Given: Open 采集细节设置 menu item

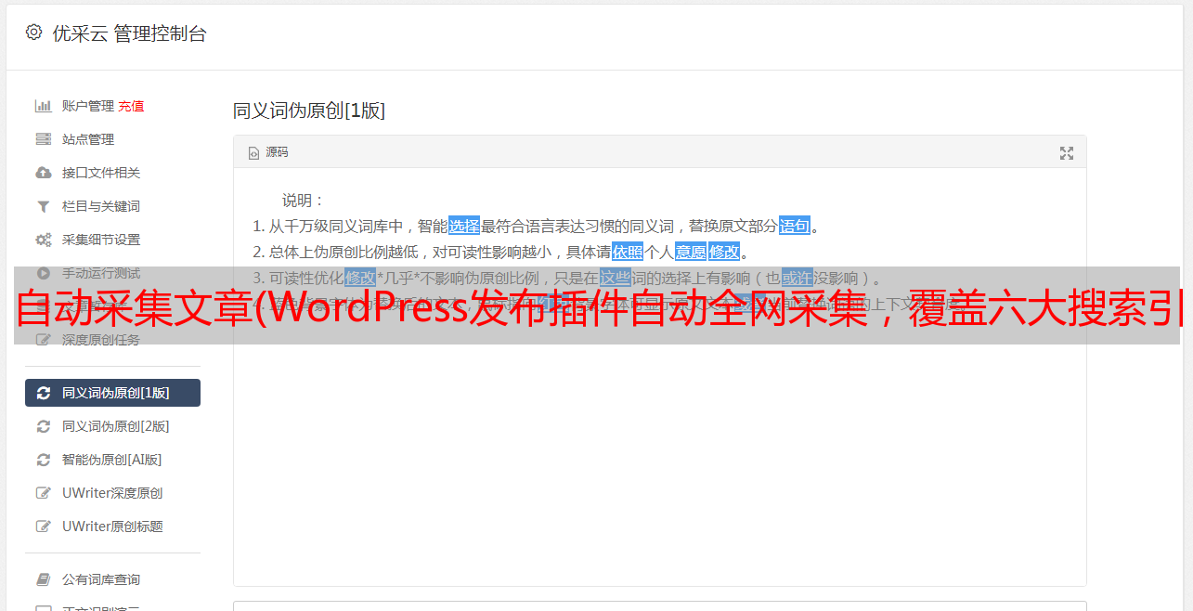Looking at the screenshot, I should pos(101,240).
